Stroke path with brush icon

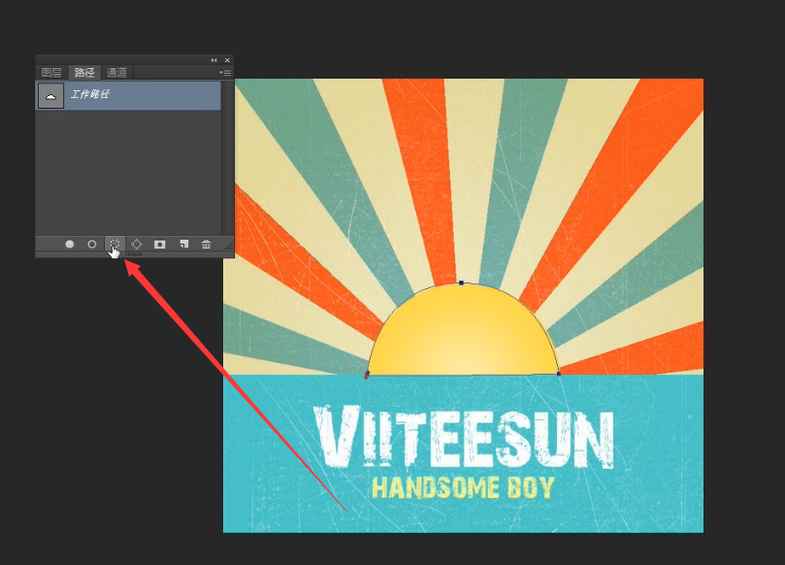(91, 244)
